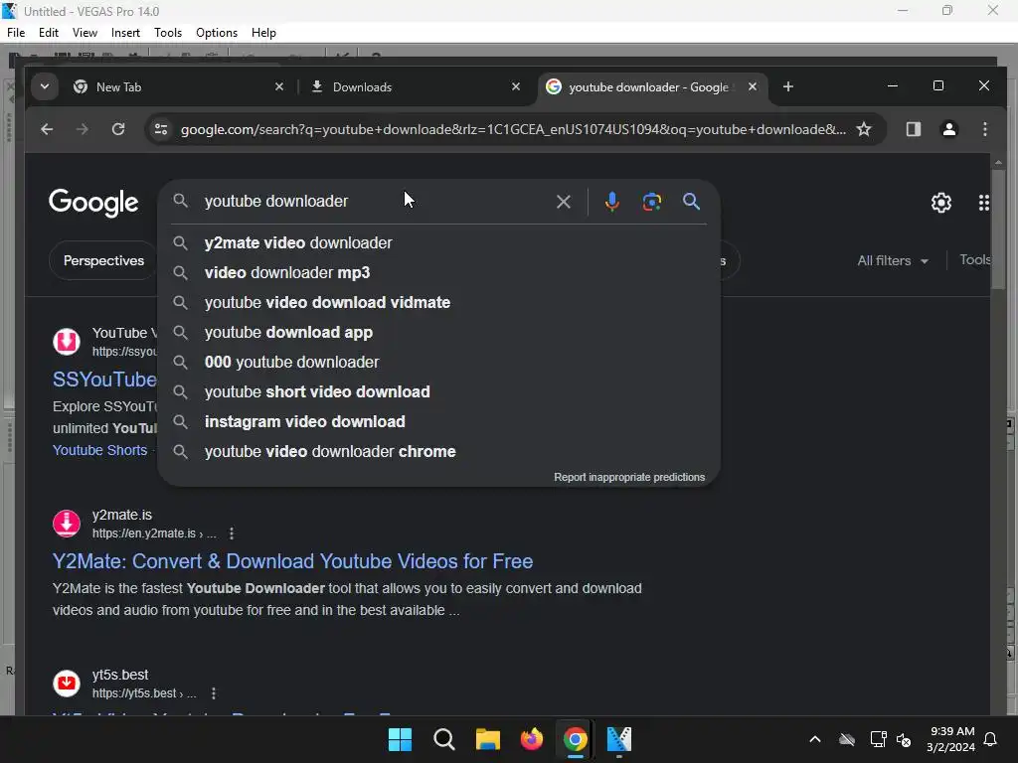Launch Firefox from the taskbar
This screenshot has height=763, width=1018.
pos(531,739)
